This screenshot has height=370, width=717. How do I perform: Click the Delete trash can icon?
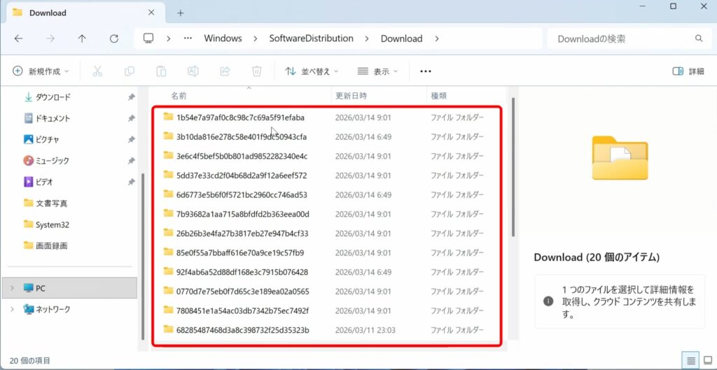pyautogui.click(x=257, y=71)
